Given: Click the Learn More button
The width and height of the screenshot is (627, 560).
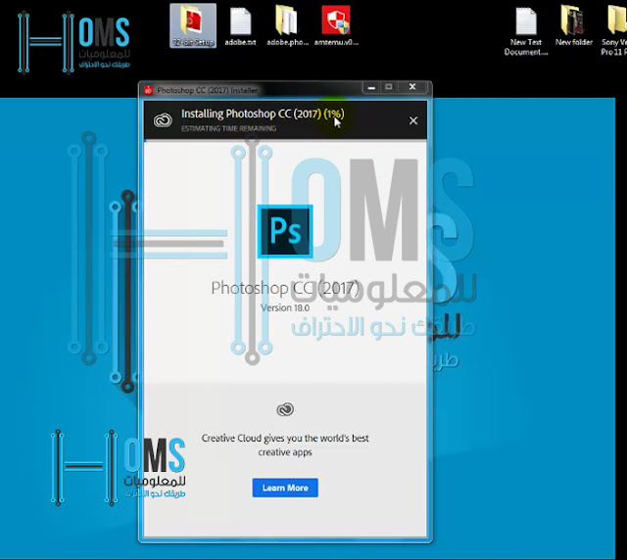Looking at the screenshot, I should pos(285,488).
